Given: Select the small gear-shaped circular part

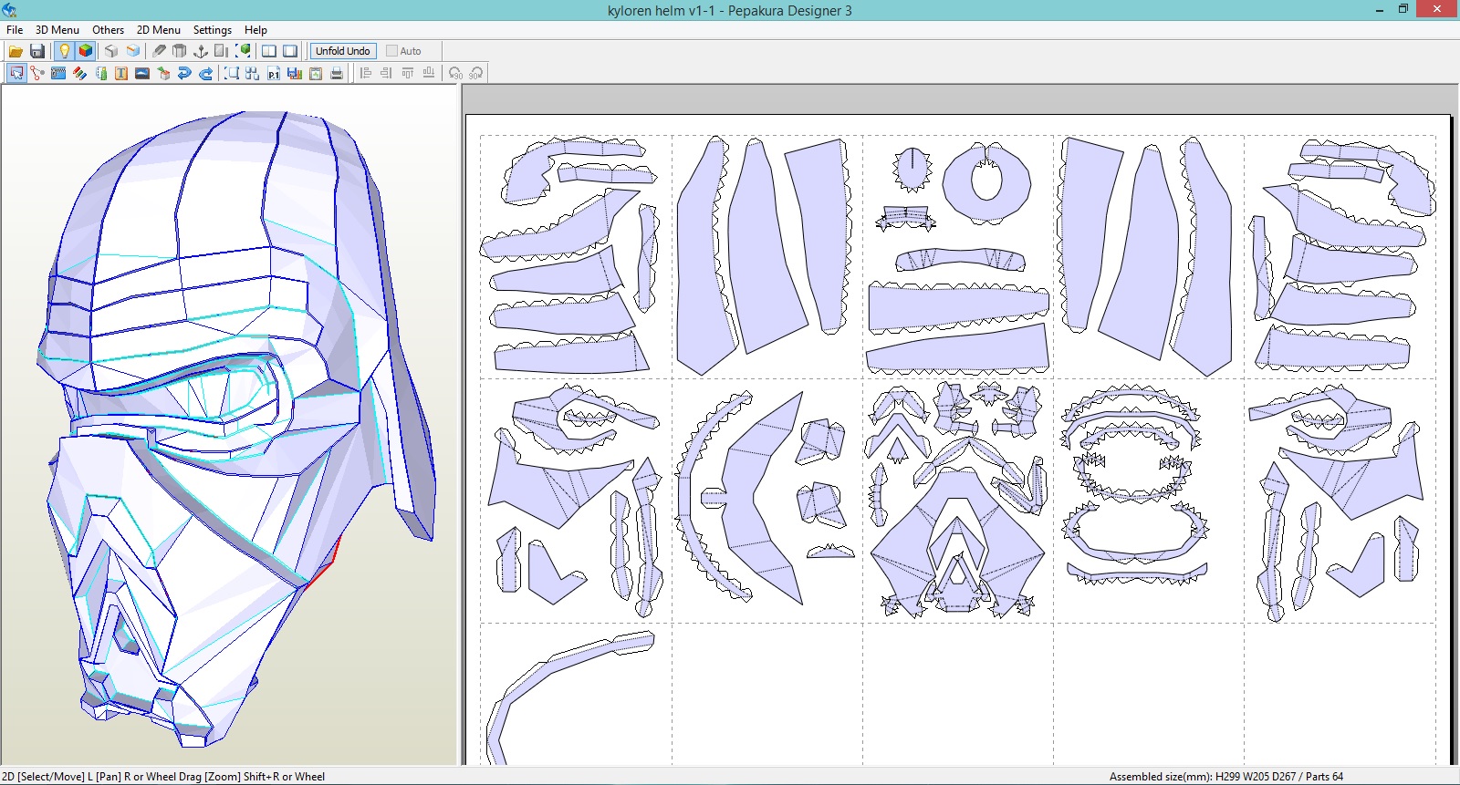Looking at the screenshot, I should point(912,169).
